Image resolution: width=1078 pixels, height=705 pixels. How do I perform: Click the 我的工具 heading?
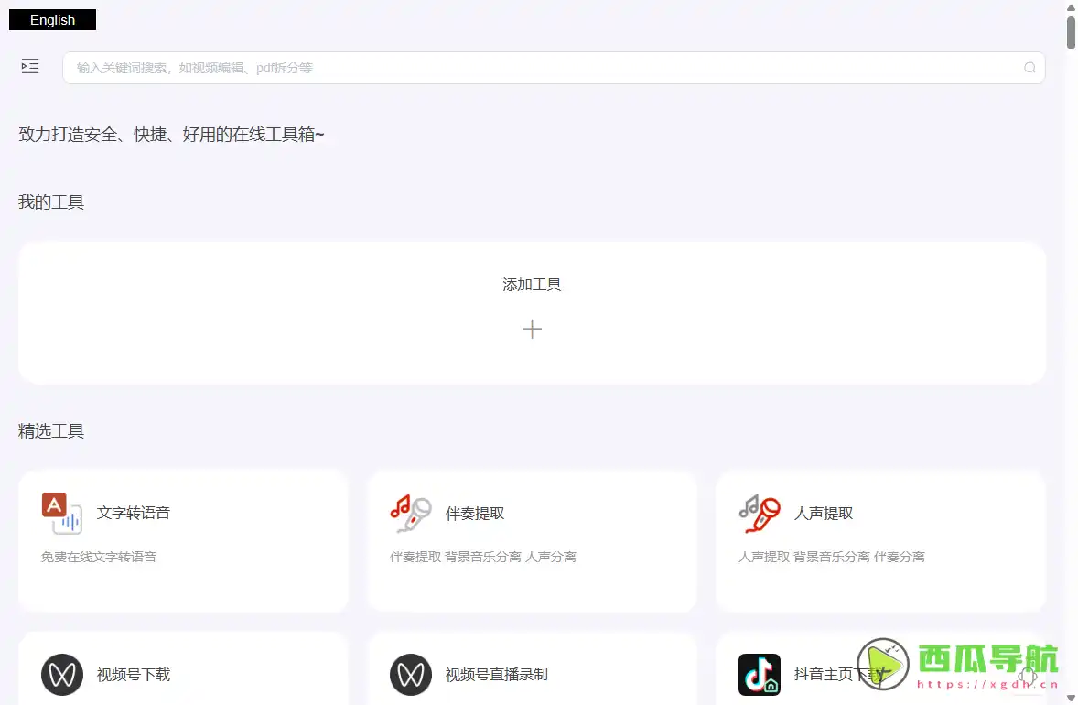[51, 202]
